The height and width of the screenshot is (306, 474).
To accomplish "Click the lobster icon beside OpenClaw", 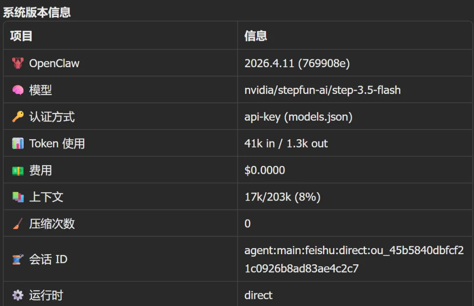I will coord(18,63).
